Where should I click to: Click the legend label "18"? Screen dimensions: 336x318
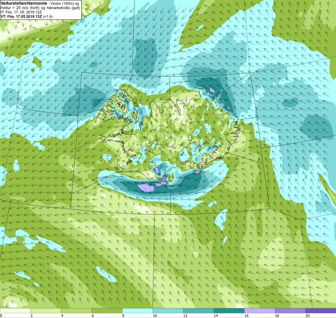277,316
